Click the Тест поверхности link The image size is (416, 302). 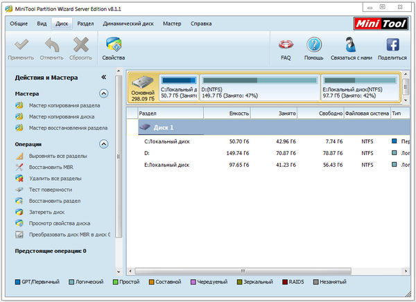51,190
